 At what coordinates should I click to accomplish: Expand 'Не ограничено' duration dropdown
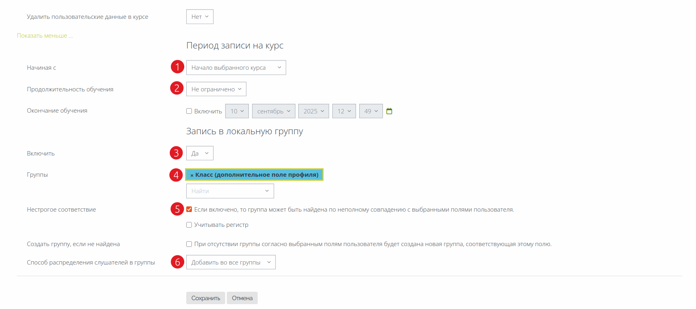tap(216, 89)
